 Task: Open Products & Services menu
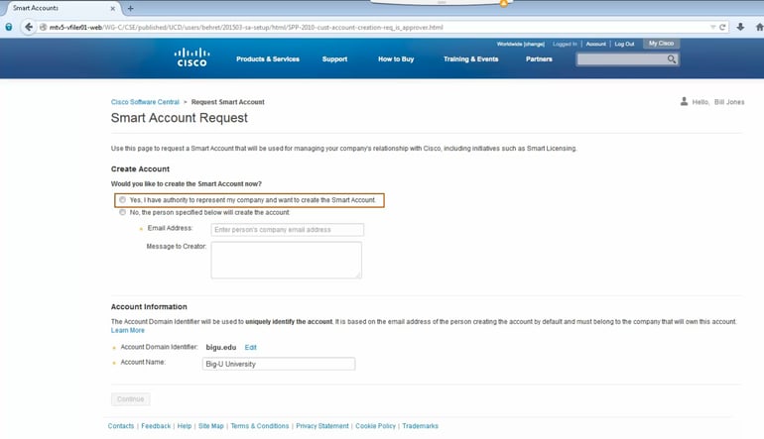tap(267, 59)
